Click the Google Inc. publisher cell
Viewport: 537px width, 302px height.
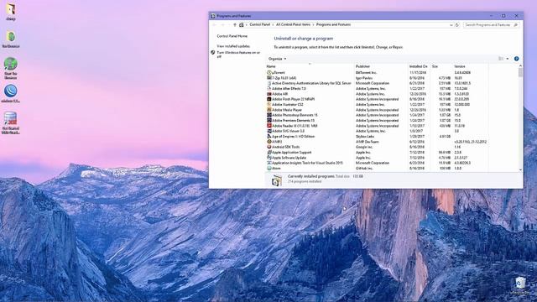pos(364,147)
